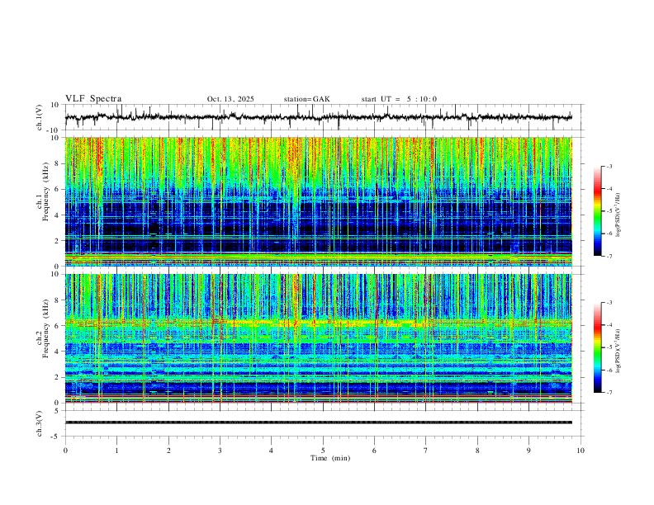Image resolution: width=654 pixels, height=505 pixels.
Task: Click the ch.1 spectrogram color bar
Action: pos(598,211)
